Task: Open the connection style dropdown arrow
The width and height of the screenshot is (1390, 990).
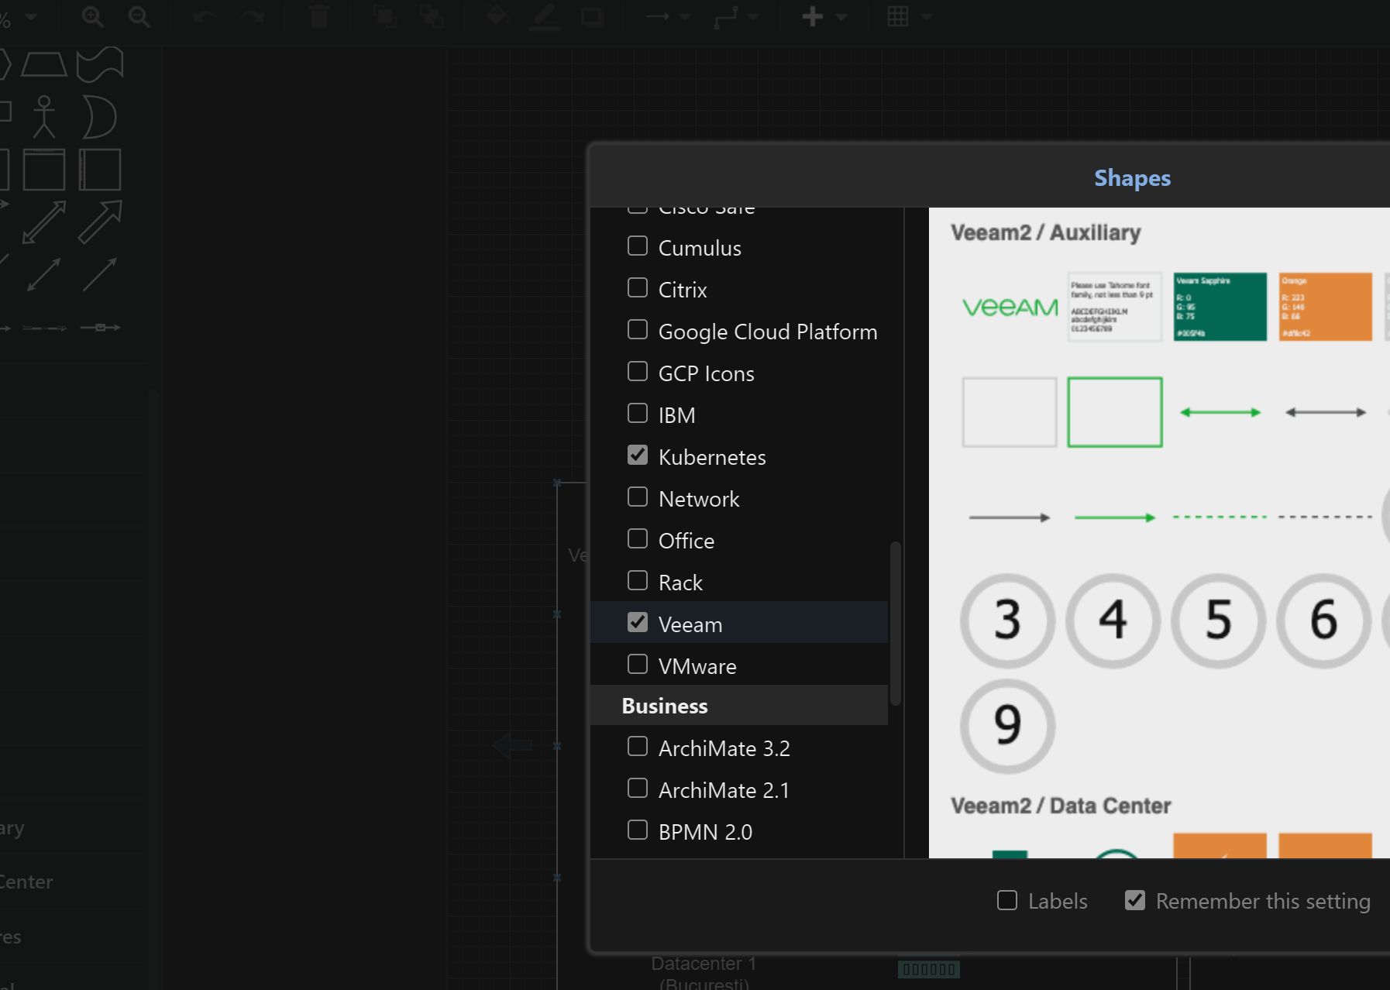Action: pyautogui.click(x=685, y=17)
